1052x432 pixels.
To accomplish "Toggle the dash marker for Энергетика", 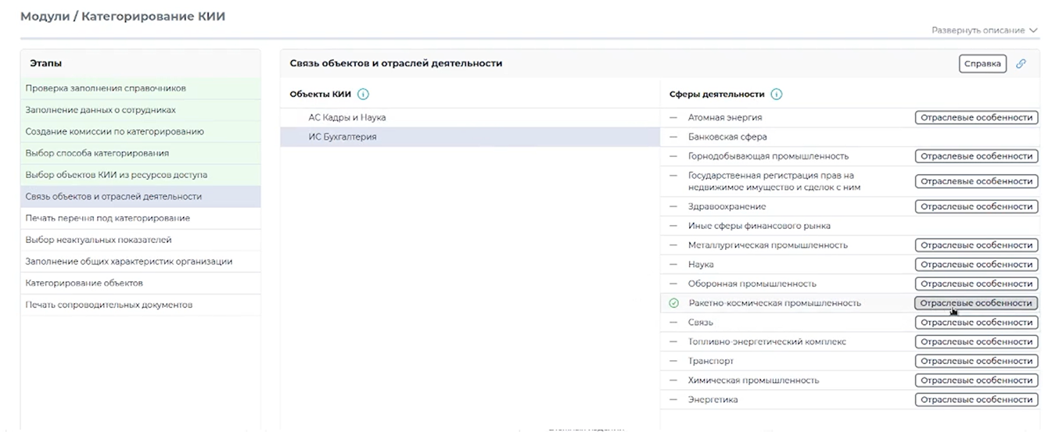I will click(x=673, y=400).
